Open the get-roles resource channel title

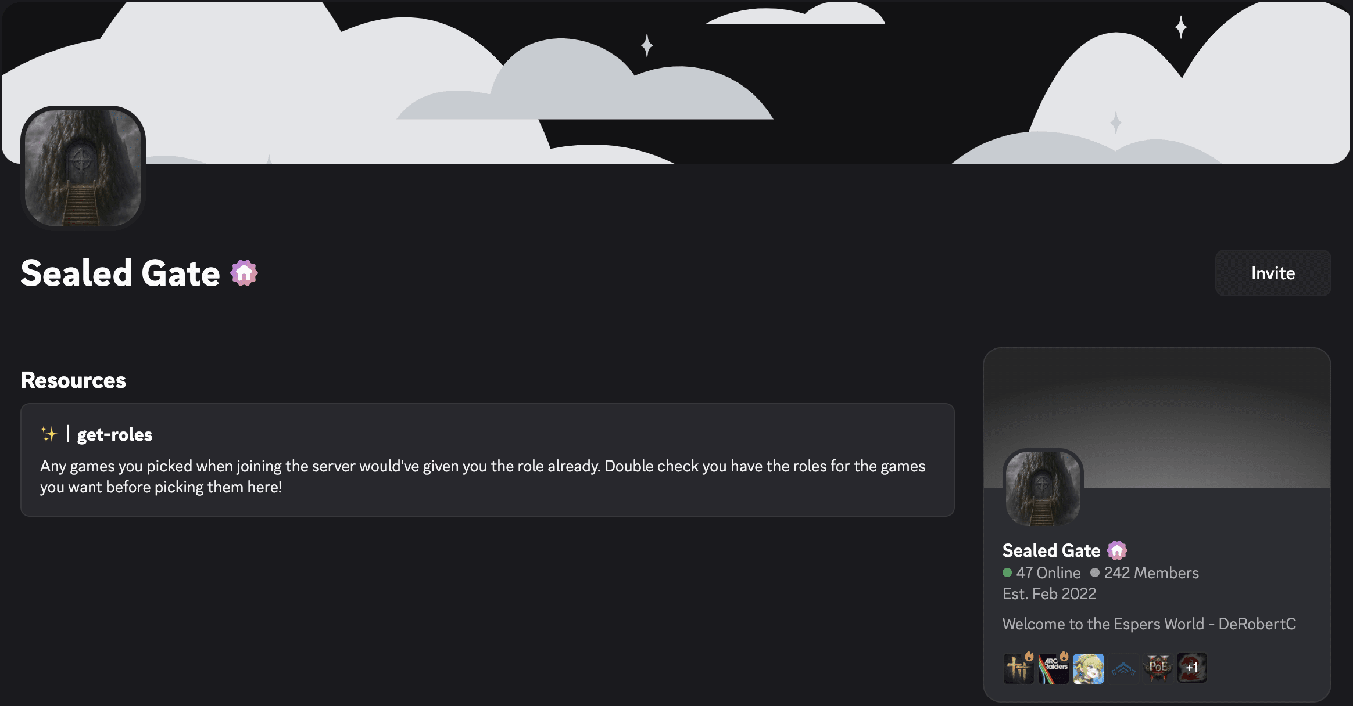pos(114,434)
